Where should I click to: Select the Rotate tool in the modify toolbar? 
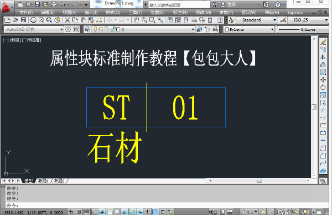(x=323, y=87)
